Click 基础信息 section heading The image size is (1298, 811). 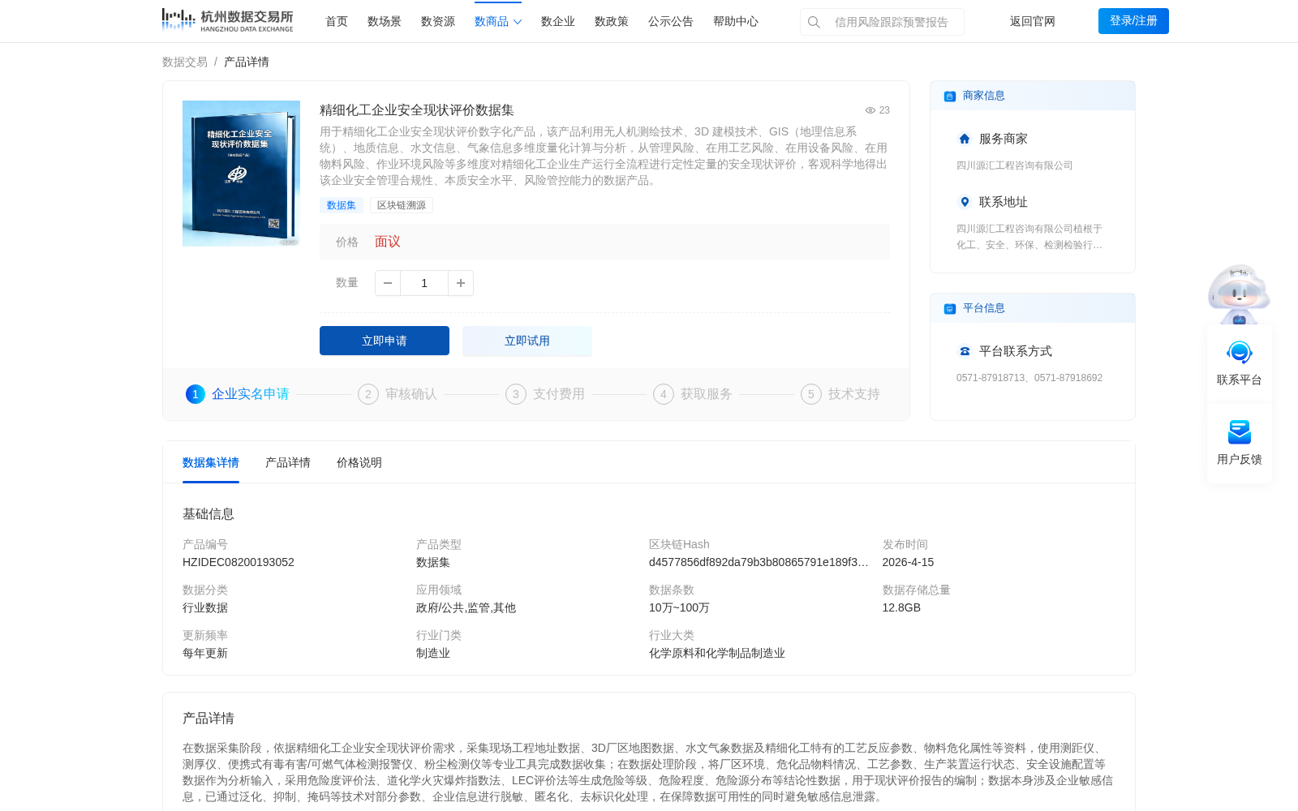[208, 514]
